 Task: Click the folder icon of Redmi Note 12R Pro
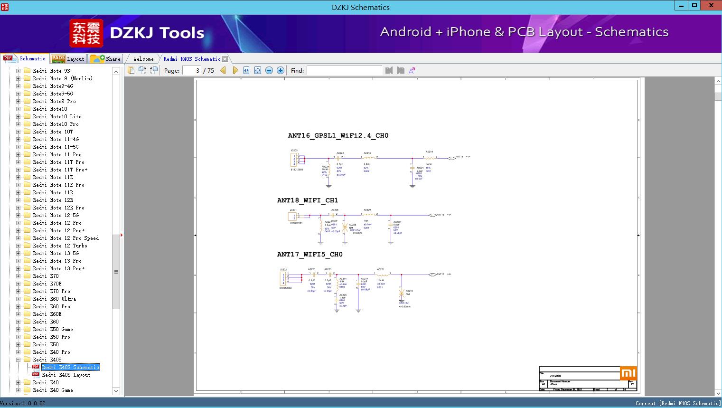point(27,208)
